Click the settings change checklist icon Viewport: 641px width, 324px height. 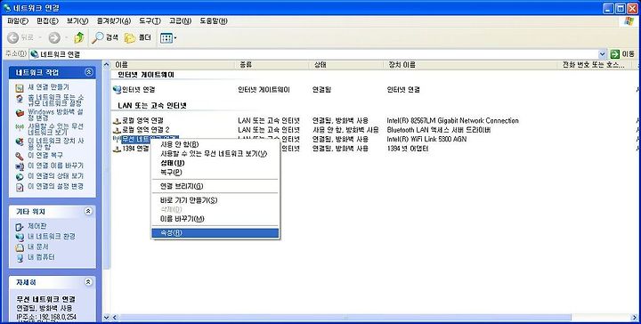20,187
